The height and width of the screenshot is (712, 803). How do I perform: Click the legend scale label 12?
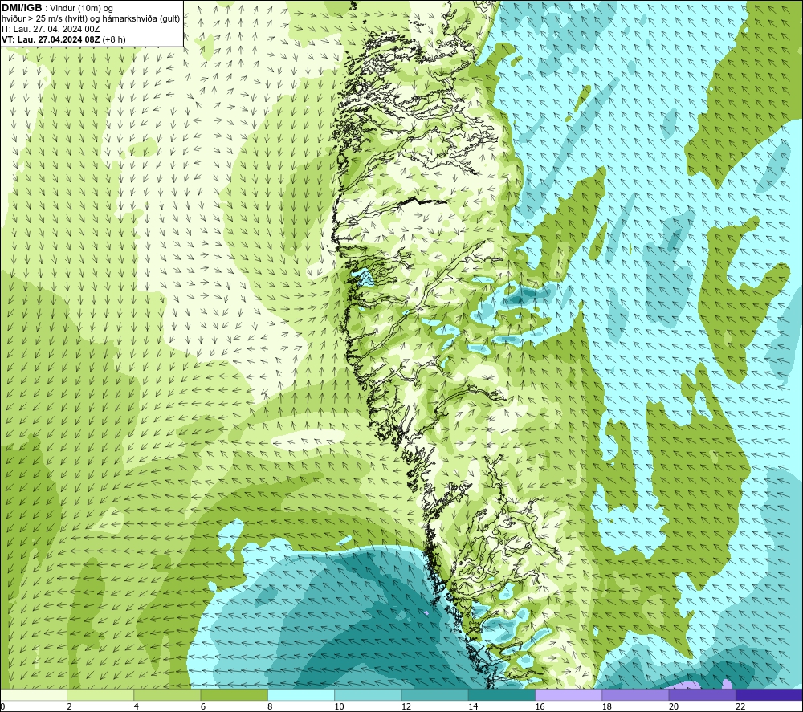(406, 706)
